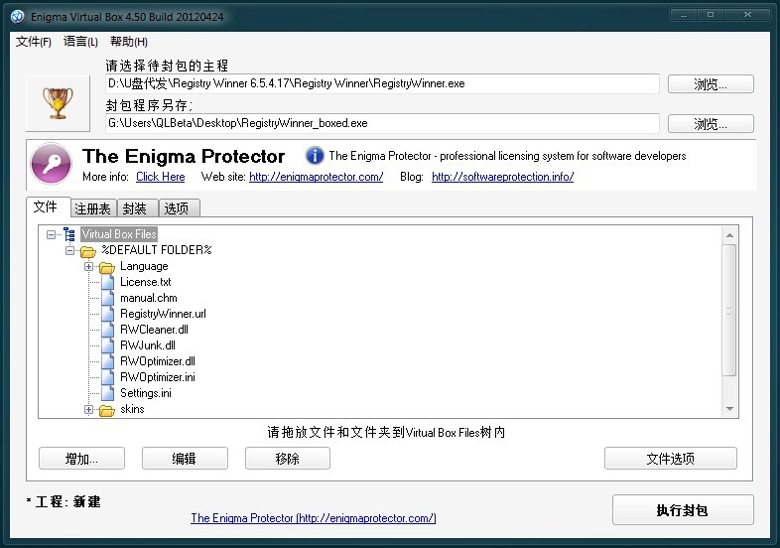Click the RWJunk.dll file icon

coord(107,345)
